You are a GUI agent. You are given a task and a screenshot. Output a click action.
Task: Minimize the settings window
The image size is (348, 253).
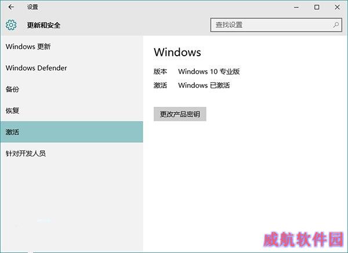pyautogui.click(x=296, y=7)
